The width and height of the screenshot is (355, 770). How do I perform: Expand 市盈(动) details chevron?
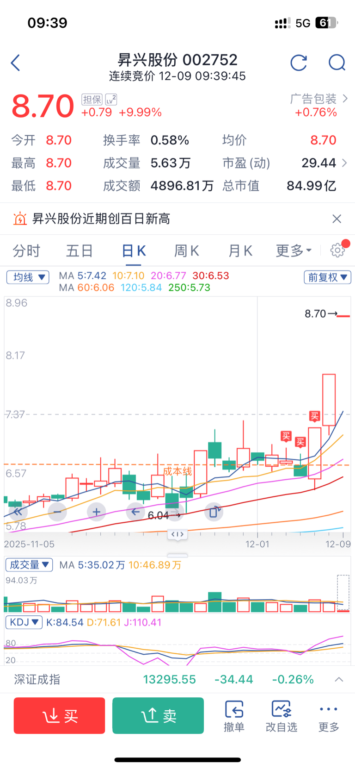344,163
